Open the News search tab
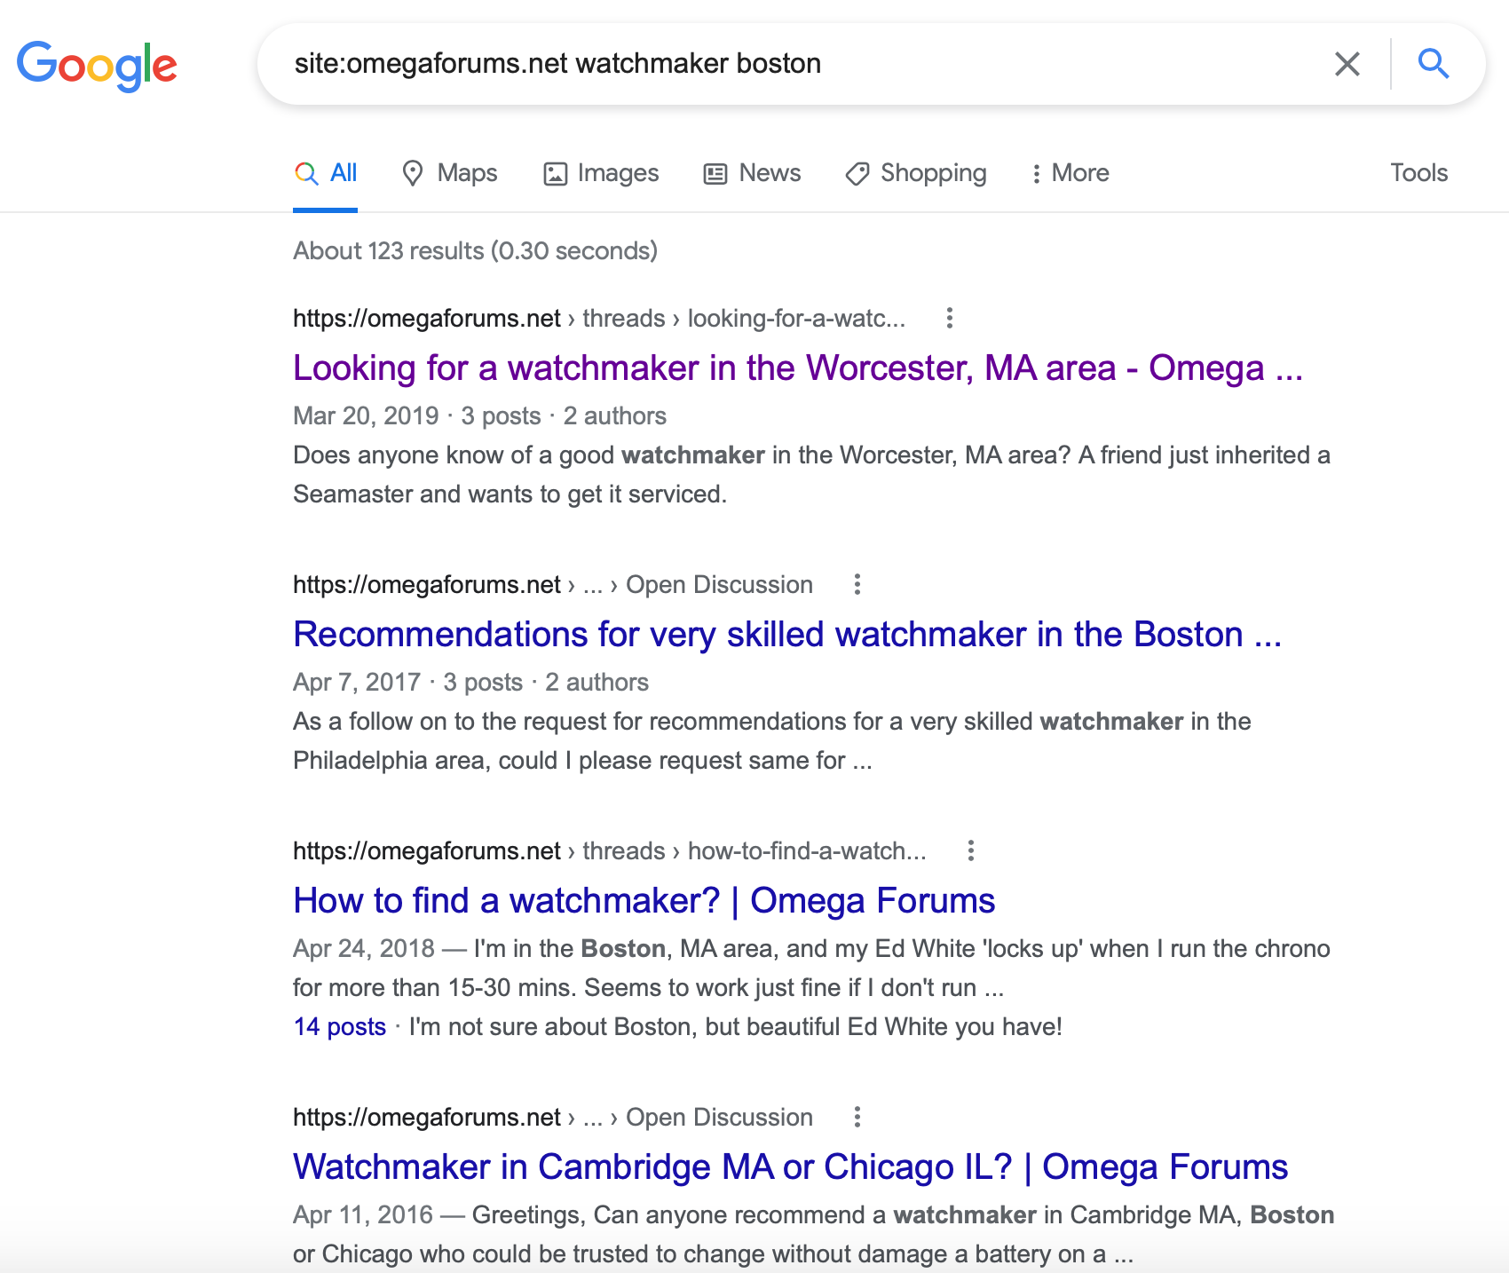 click(x=752, y=173)
